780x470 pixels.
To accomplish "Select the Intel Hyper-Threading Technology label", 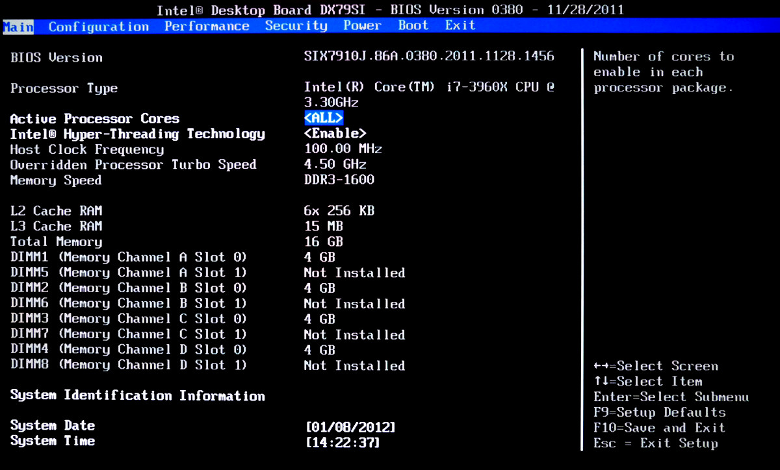I will pos(138,134).
